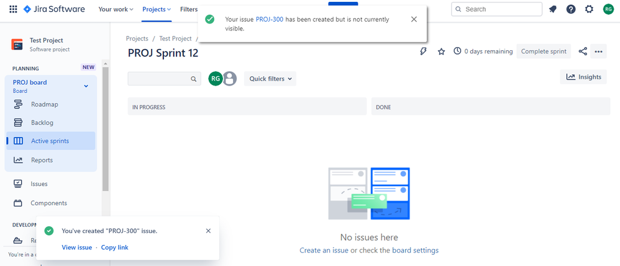Expand the Projects dropdown
The image size is (620, 266).
coord(157,9)
